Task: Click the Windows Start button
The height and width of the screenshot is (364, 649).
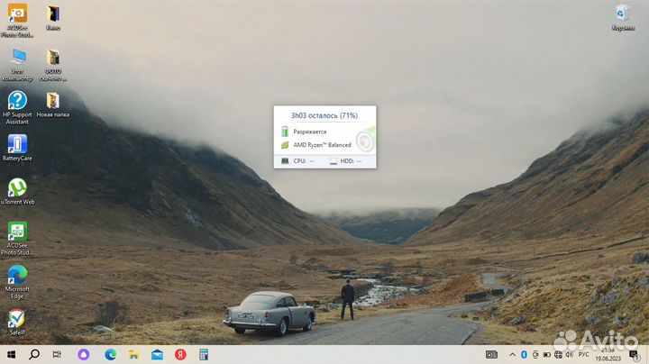Action: tap(11, 354)
